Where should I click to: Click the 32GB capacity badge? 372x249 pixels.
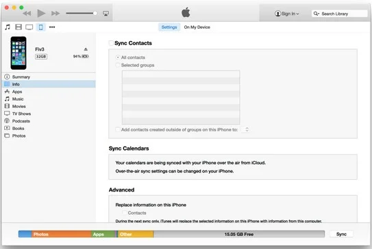(41, 56)
